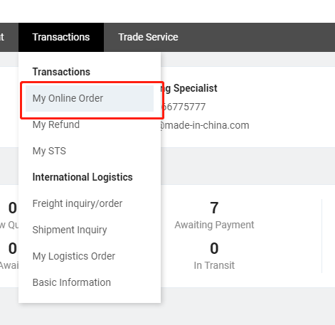The width and height of the screenshot is (335, 325).
Task: Click the Transactions heading inside the dropdown
Action: [61, 72]
